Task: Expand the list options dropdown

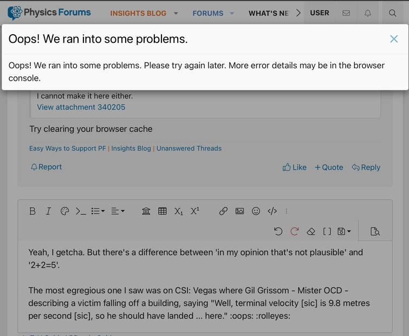Action: [x=98, y=211]
